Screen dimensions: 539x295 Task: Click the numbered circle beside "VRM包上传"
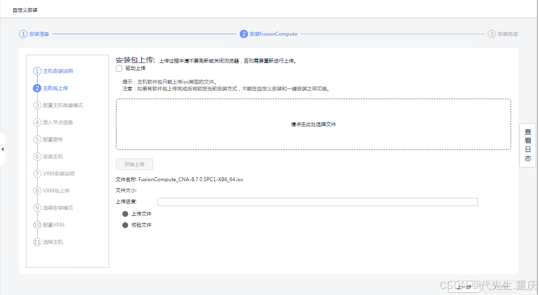coord(37,190)
